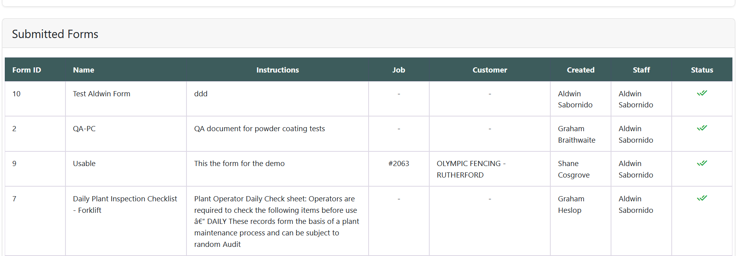Open the Usable form entry
The width and height of the screenshot is (736, 256).
(84, 164)
